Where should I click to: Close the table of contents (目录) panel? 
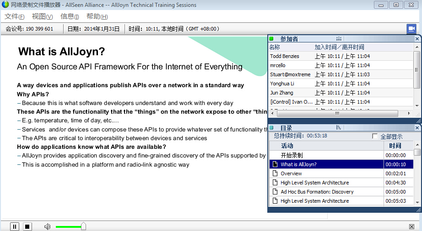click(417, 128)
